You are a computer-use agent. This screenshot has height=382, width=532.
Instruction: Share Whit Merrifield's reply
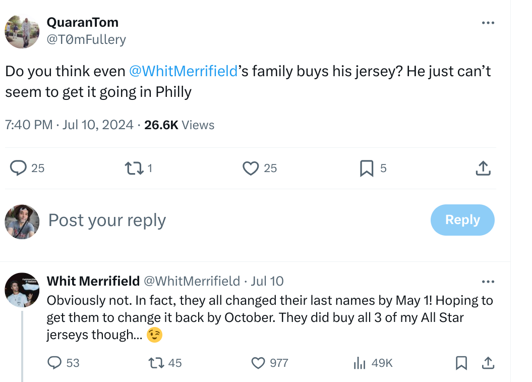click(x=488, y=363)
